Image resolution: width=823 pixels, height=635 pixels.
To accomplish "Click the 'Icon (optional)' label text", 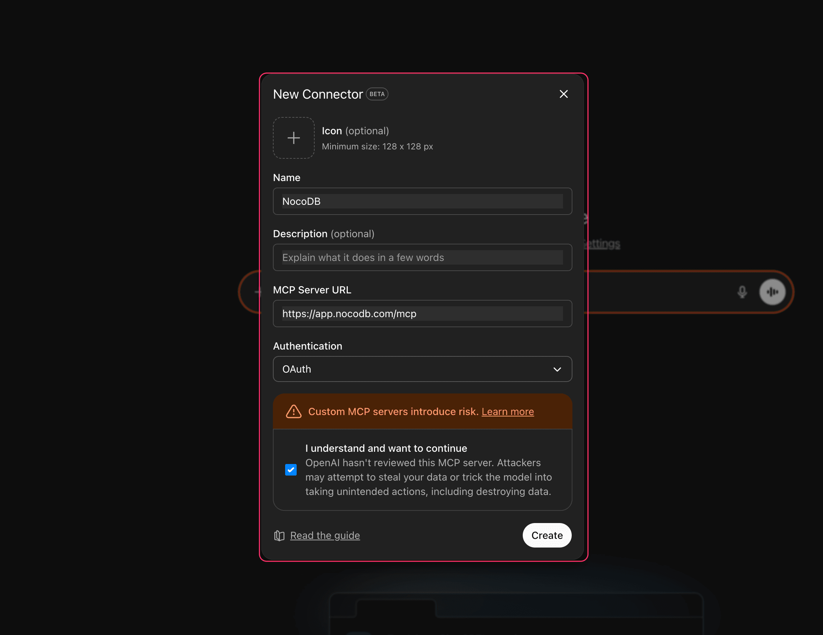I will [355, 131].
